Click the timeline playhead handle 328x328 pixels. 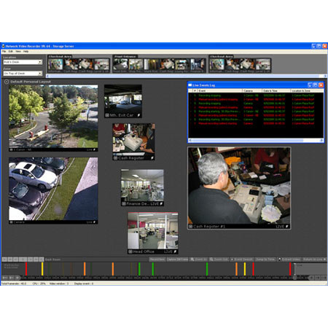tap(294, 277)
